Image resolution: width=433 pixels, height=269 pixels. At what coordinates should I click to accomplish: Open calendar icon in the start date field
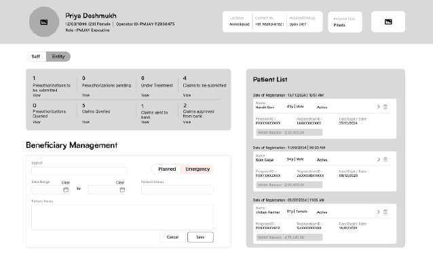tap(66, 190)
